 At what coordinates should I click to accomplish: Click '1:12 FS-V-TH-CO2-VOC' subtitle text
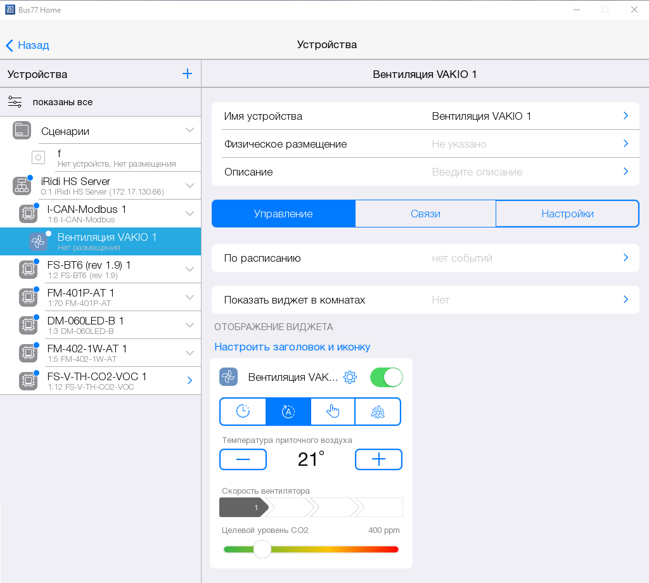point(91,387)
